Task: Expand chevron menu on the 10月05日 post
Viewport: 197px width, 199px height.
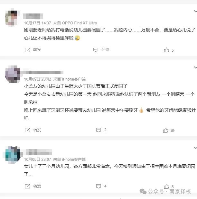Action: [195, 148]
